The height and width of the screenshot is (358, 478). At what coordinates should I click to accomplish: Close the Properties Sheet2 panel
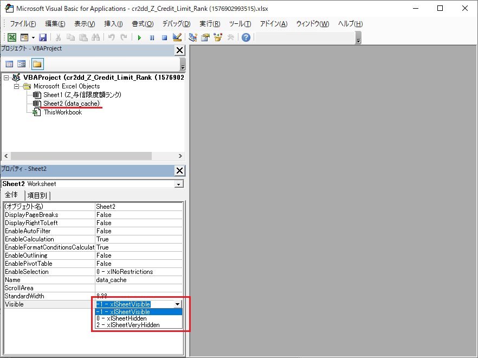(180, 170)
